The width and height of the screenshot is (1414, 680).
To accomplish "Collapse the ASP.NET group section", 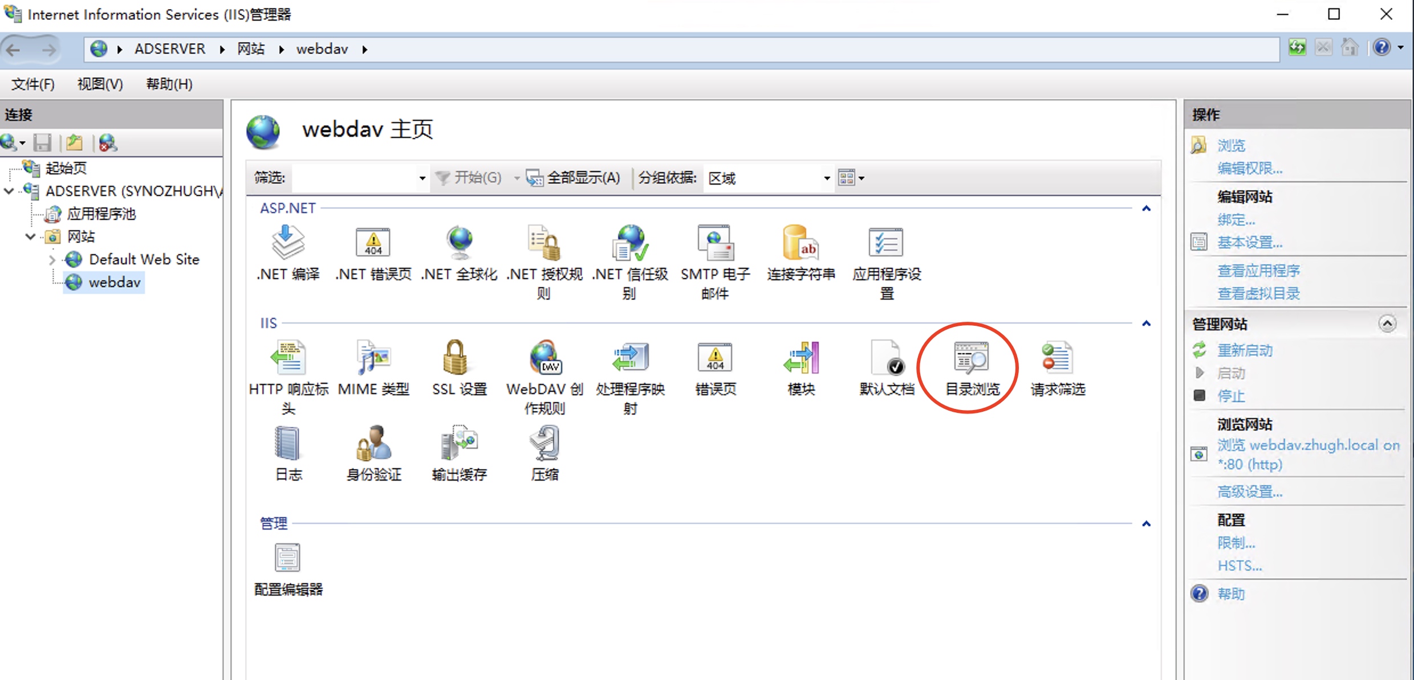I will [x=1146, y=208].
